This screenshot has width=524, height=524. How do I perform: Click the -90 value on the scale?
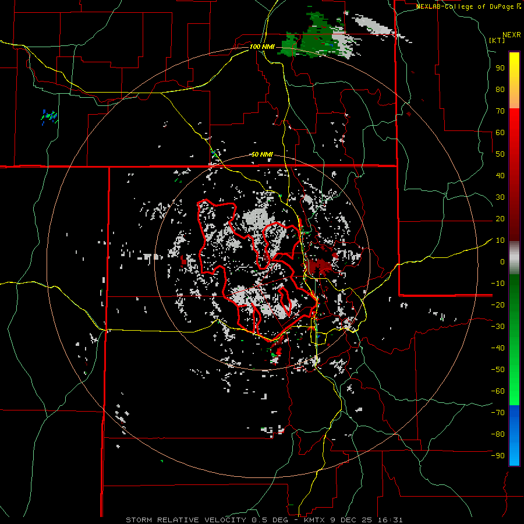498,455
